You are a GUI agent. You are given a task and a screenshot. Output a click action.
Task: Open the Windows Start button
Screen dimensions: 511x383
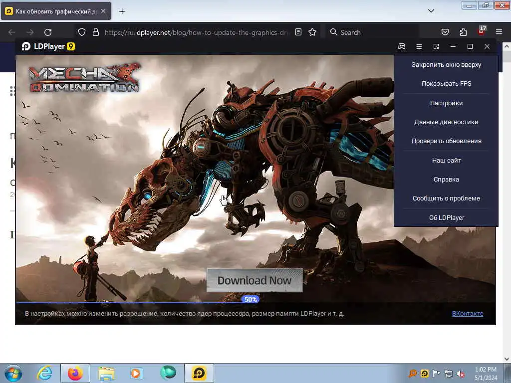point(13,373)
